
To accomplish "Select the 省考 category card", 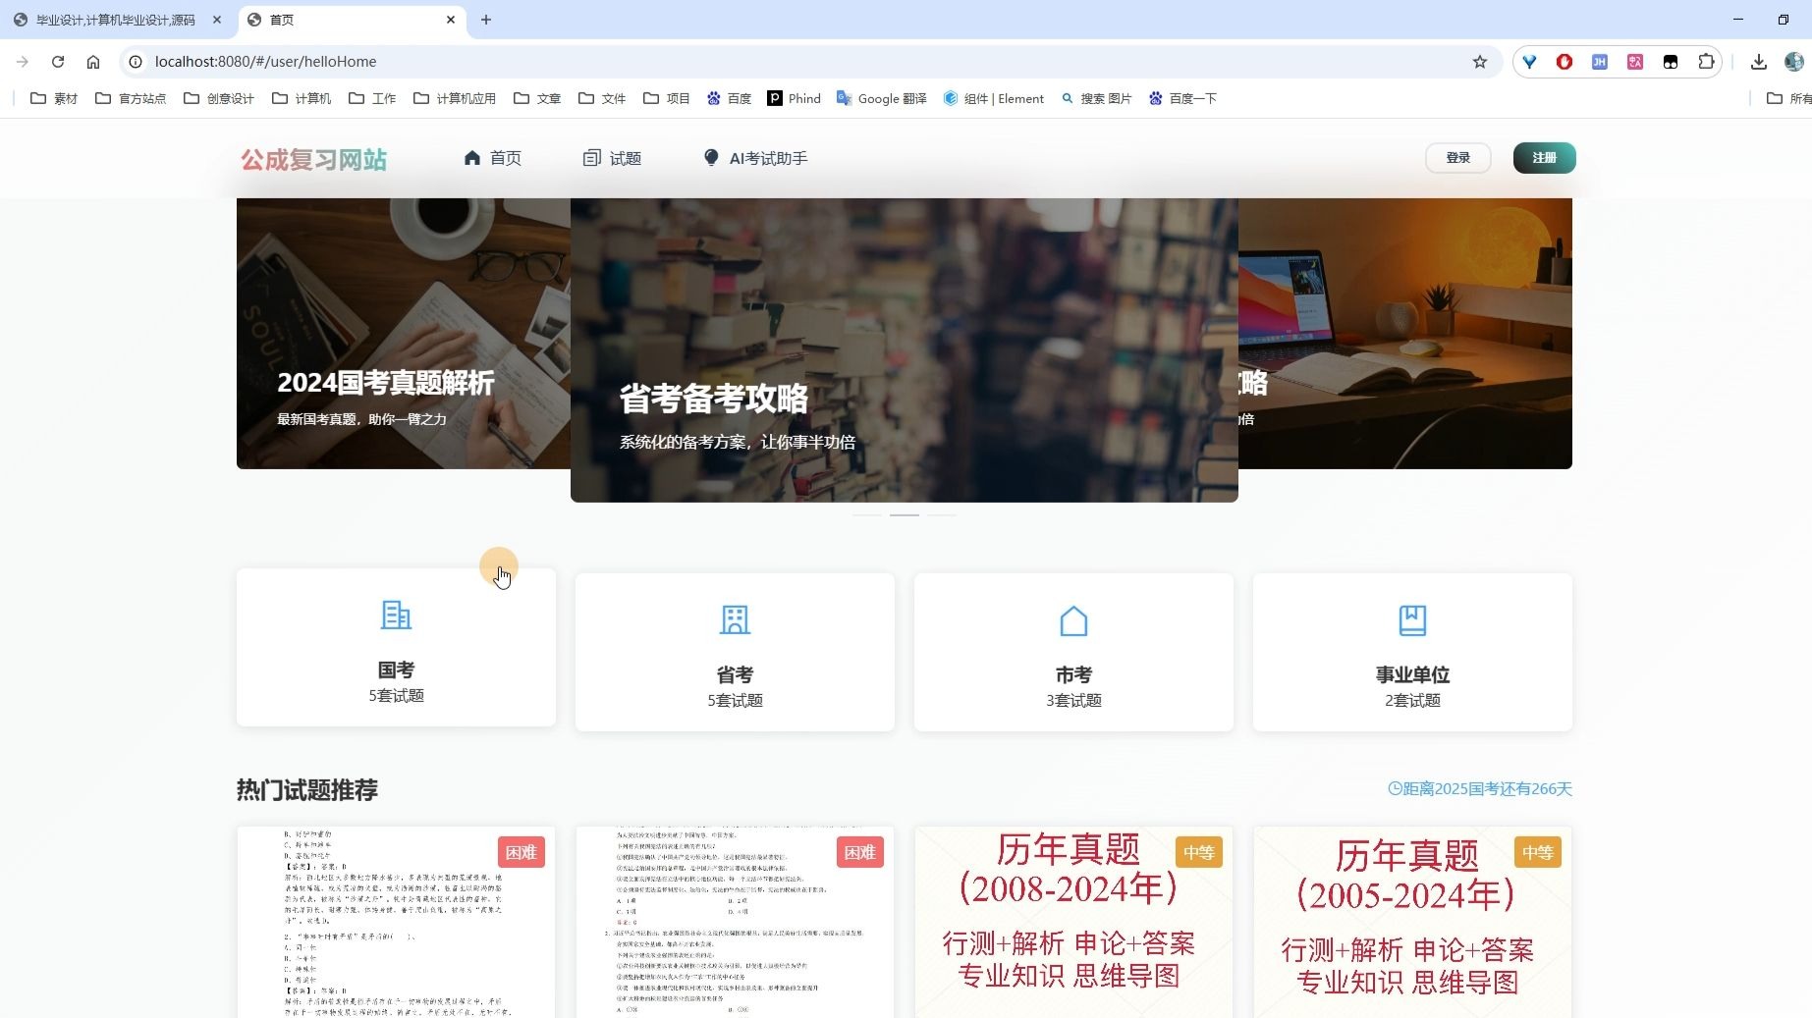I will pos(735,653).
